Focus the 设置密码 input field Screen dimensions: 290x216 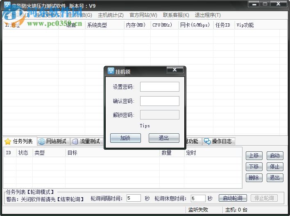point(160,87)
